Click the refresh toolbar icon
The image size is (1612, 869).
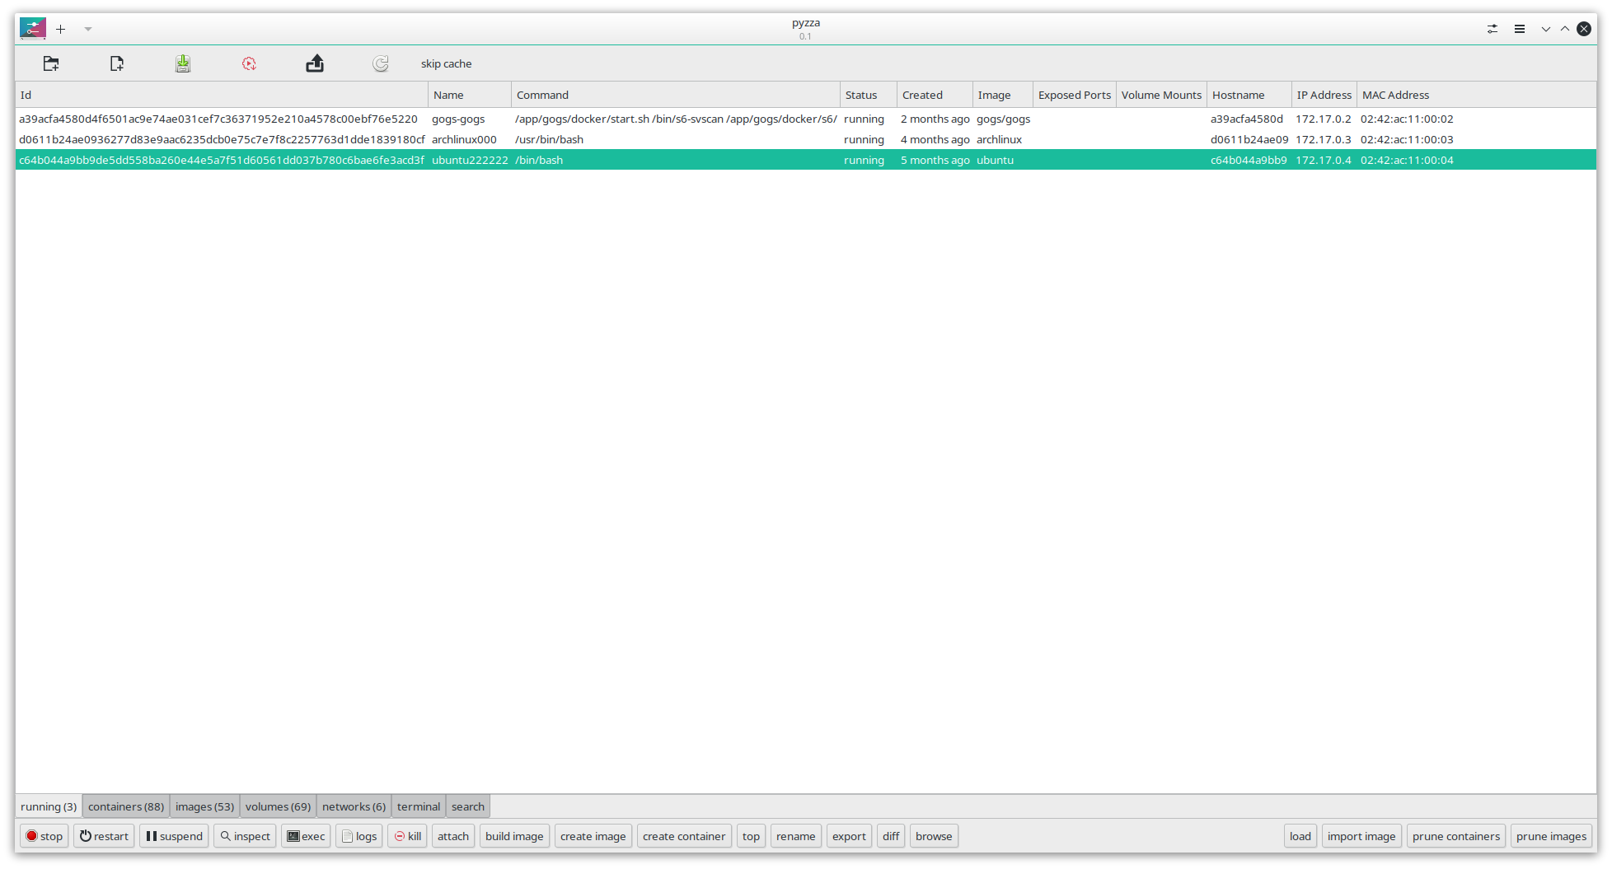pyautogui.click(x=380, y=63)
